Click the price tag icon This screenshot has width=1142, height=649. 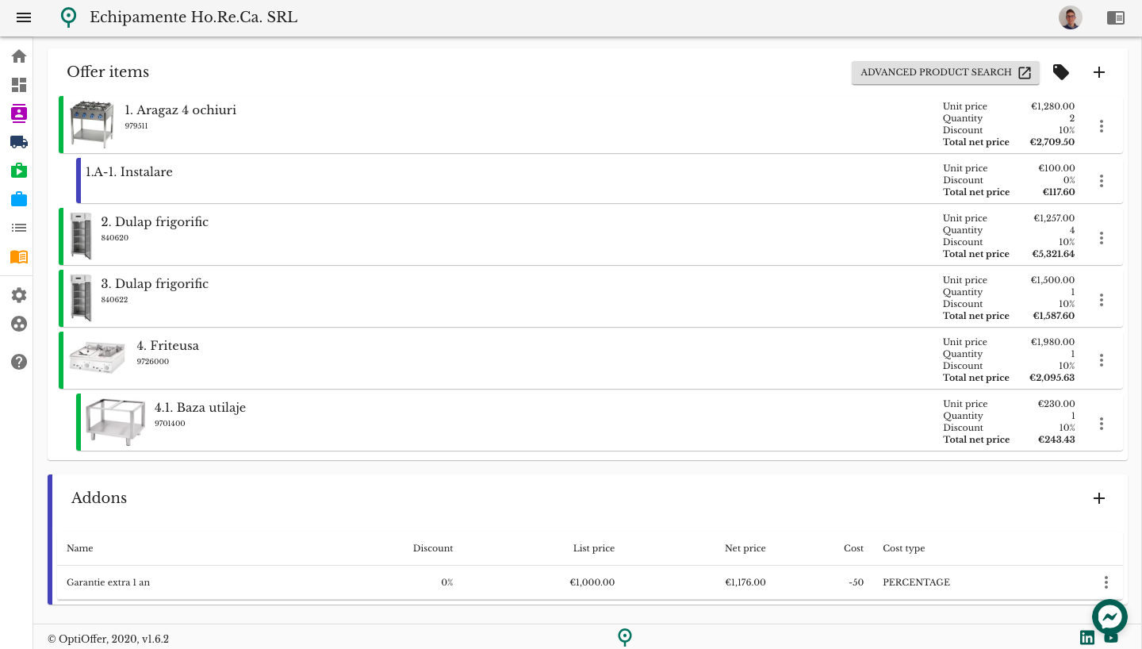[x=1060, y=72]
